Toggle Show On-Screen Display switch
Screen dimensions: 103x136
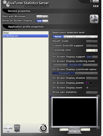pos(42,21)
